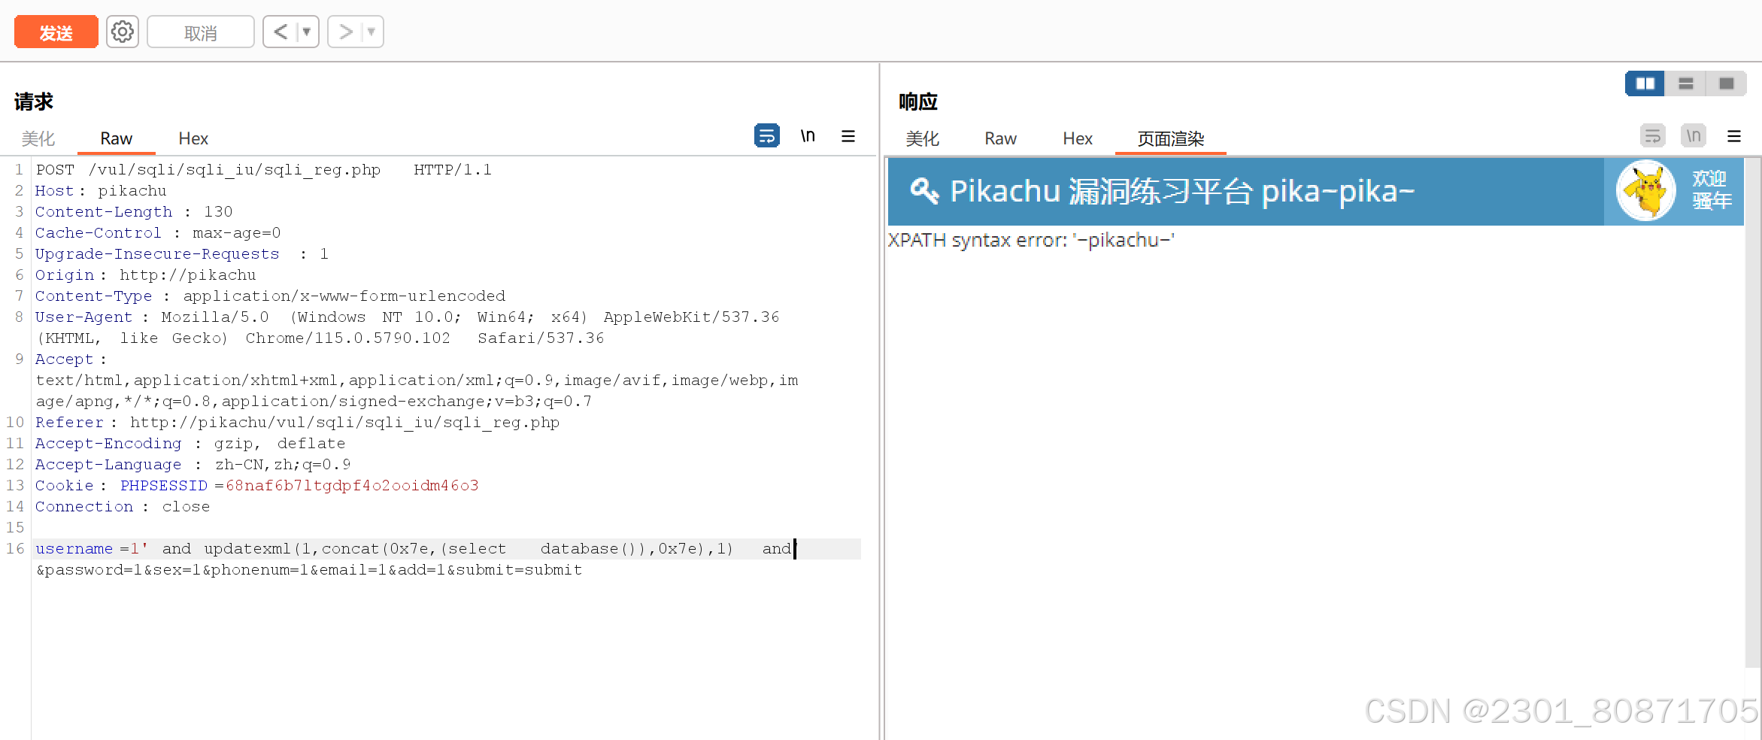This screenshot has width=1762, height=740.
Task: Click the Pikachu avatar image
Action: coord(1646,191)
